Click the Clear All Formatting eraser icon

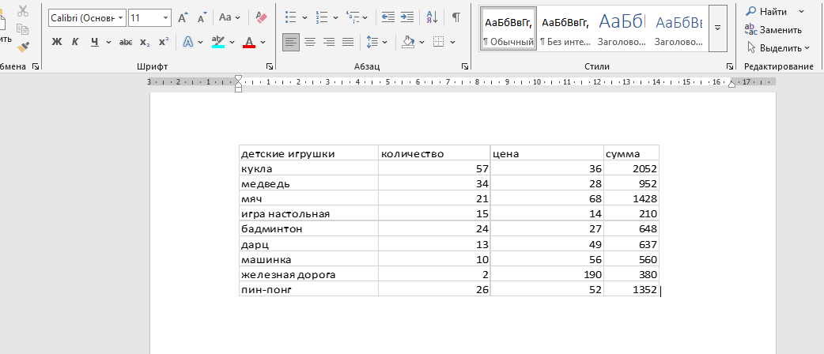click(x=262, y=17)
